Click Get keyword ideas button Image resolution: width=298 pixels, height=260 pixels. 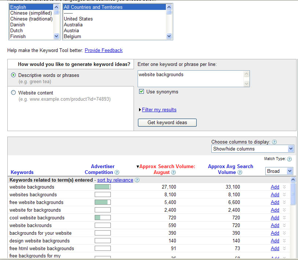coord(167,123)
